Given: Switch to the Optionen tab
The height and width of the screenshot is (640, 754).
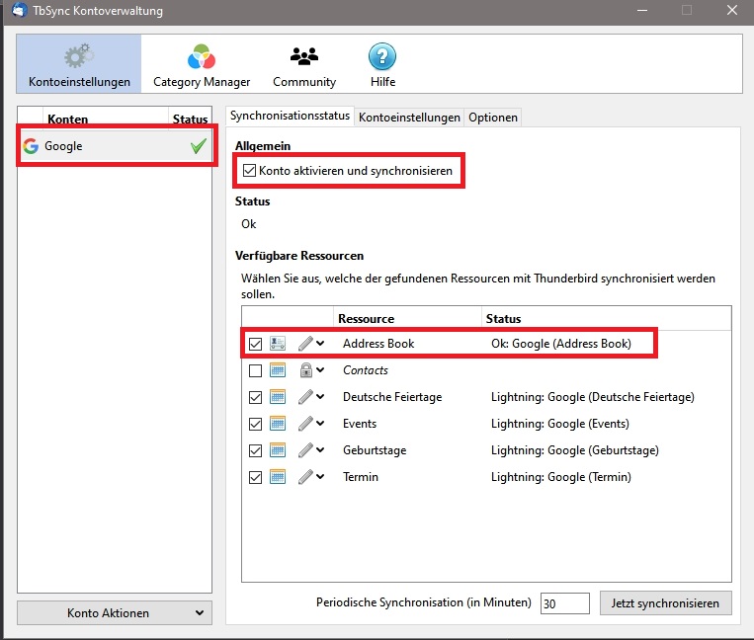Looking at the screenshot, I should point(493,118).
